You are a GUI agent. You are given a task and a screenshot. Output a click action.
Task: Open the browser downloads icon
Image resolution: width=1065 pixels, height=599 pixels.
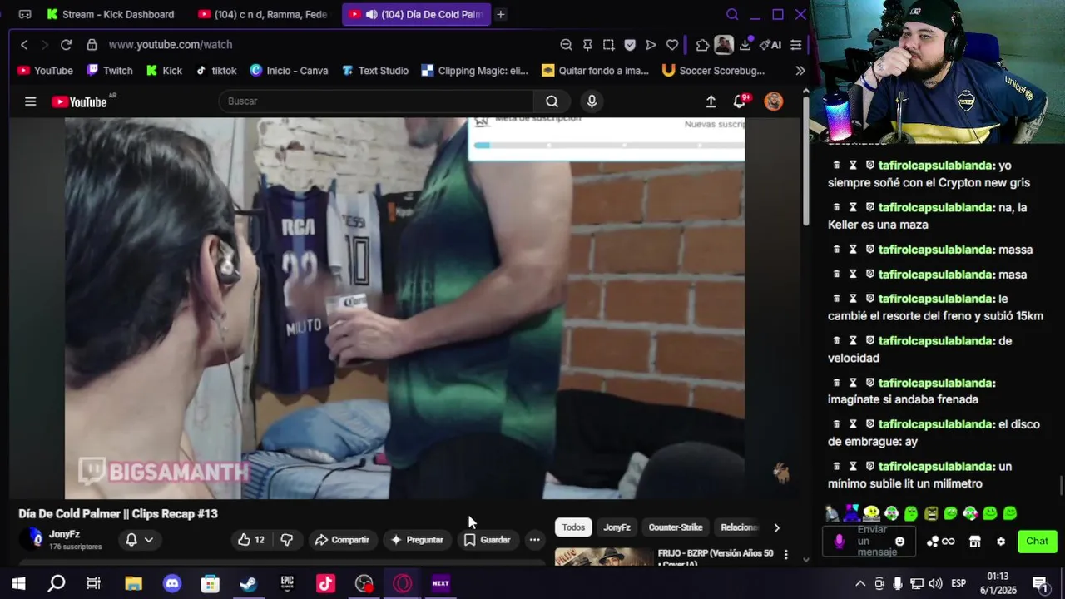tap(745, 45)
